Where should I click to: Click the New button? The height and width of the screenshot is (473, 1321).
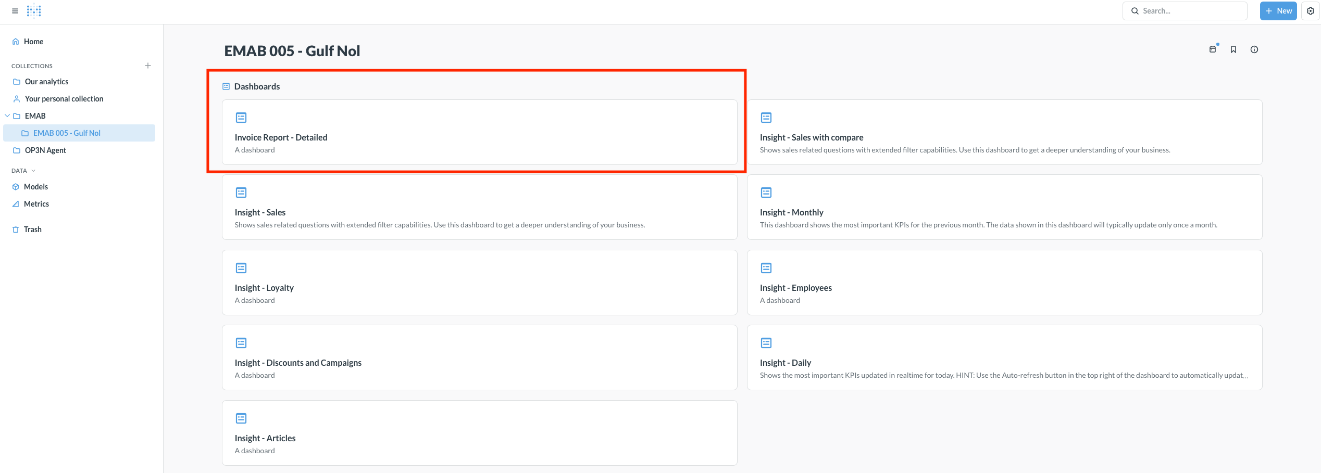click(x=1278, y=11)
